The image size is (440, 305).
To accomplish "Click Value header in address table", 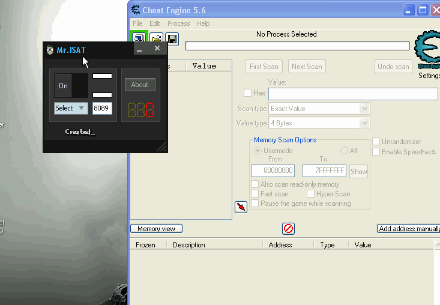I will (x=391, y=245).
